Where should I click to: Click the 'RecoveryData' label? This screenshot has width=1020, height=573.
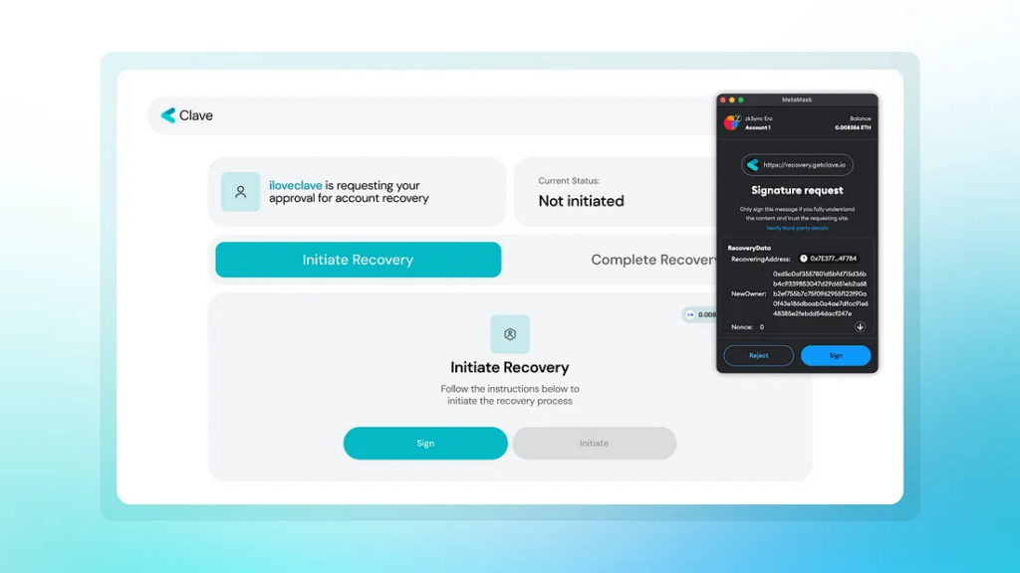(749, 248)
